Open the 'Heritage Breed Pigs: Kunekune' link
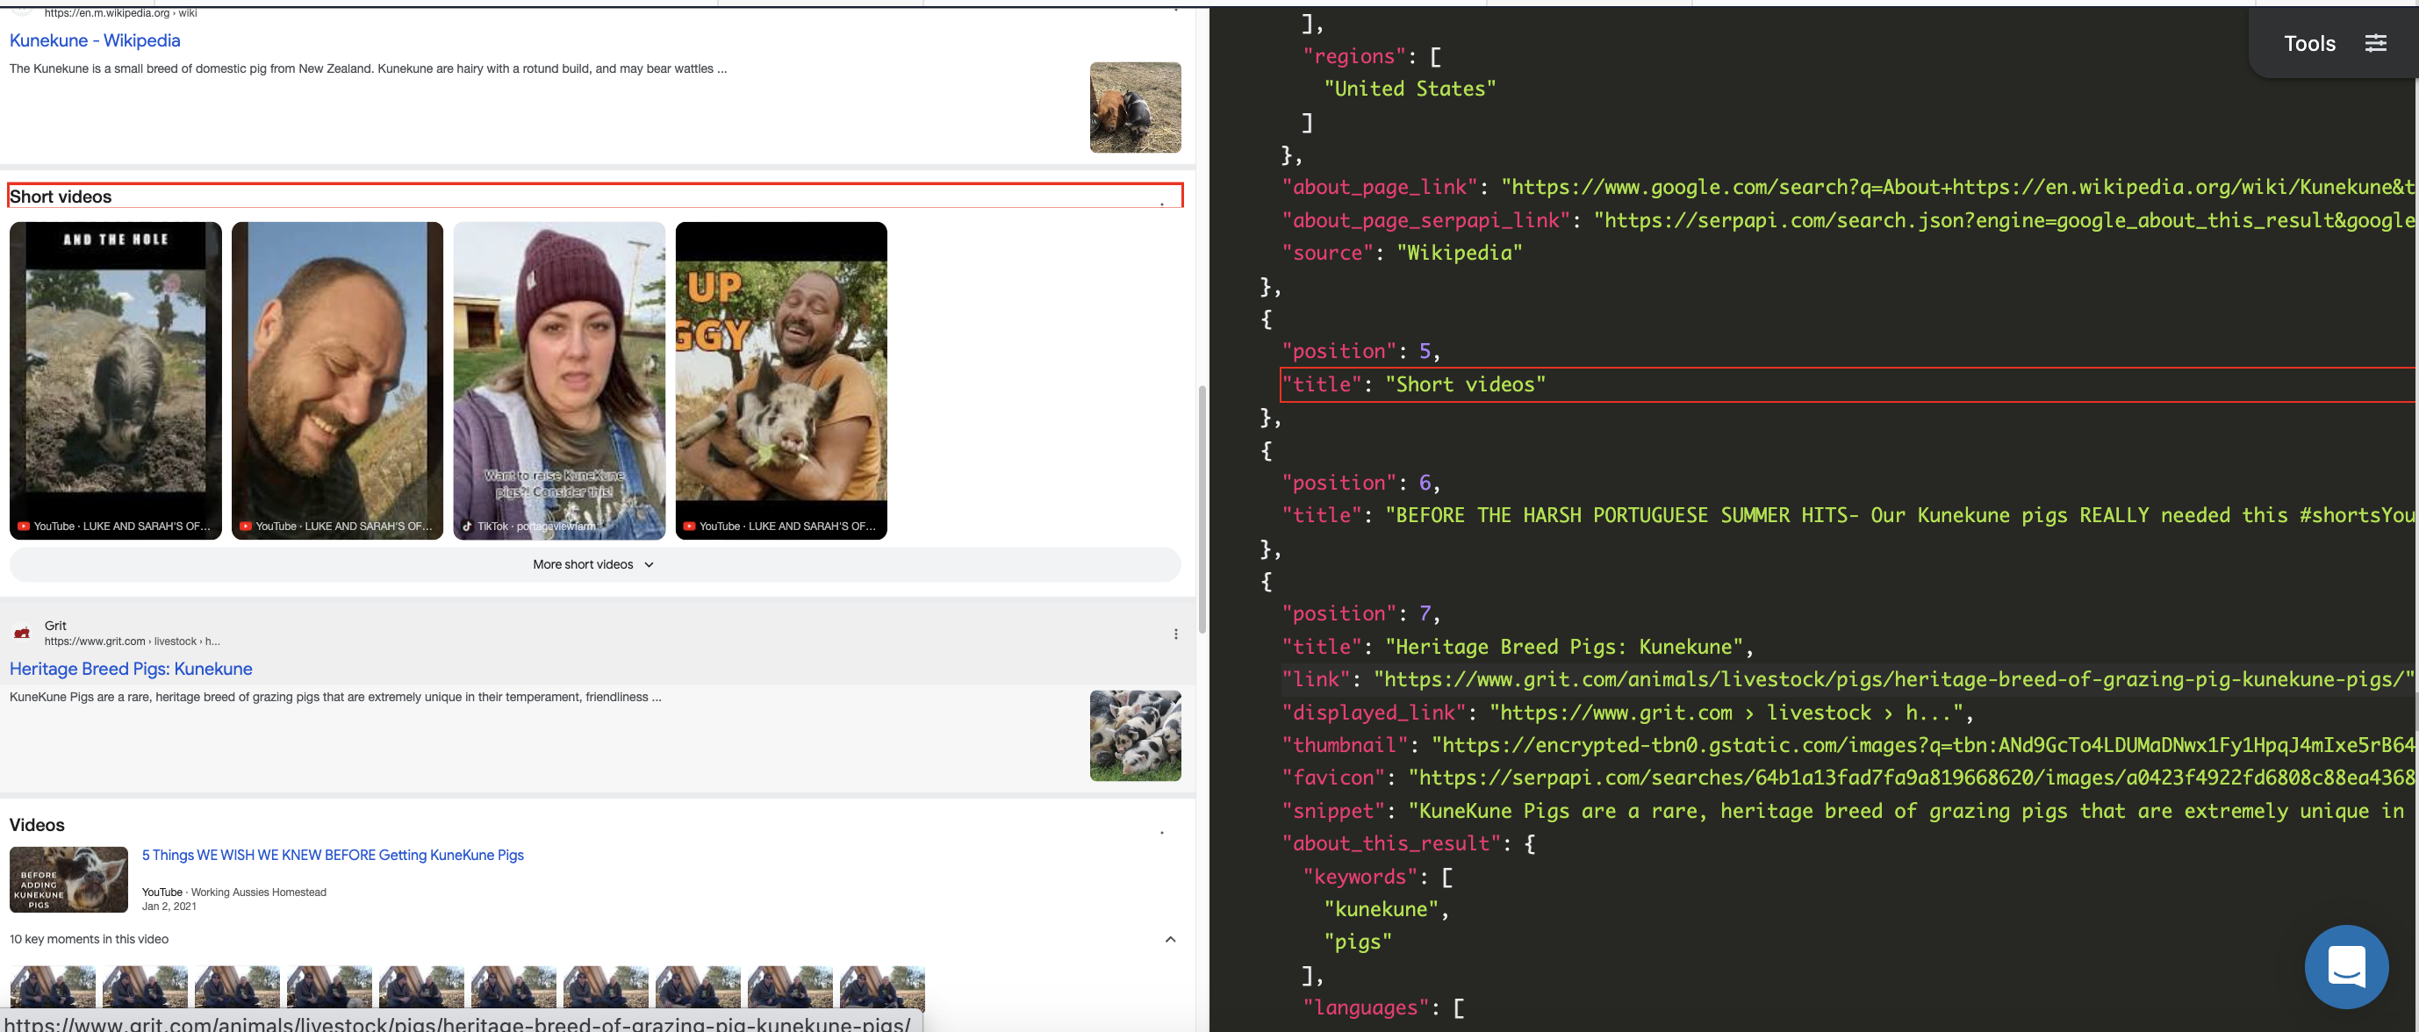This screenshot has height=1032, width=2419. click(131, 669)
